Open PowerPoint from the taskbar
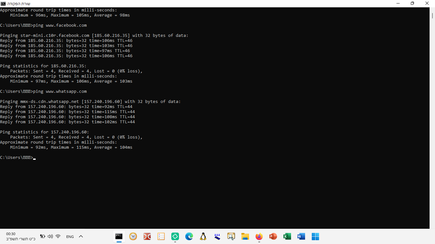 273,236
